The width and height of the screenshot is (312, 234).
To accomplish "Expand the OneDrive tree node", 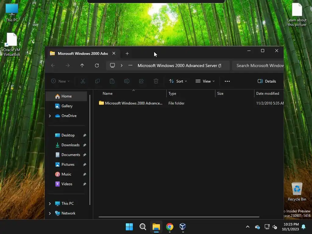I will [50, 116].
